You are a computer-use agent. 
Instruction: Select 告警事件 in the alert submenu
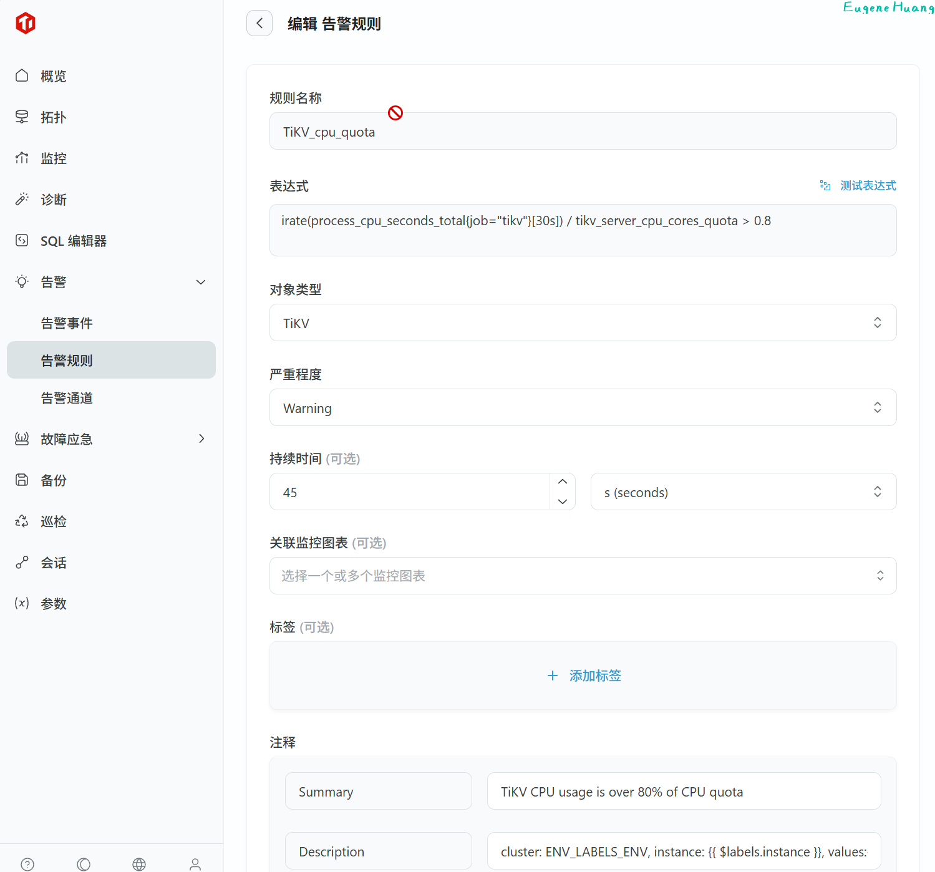(x=67, y=323)
